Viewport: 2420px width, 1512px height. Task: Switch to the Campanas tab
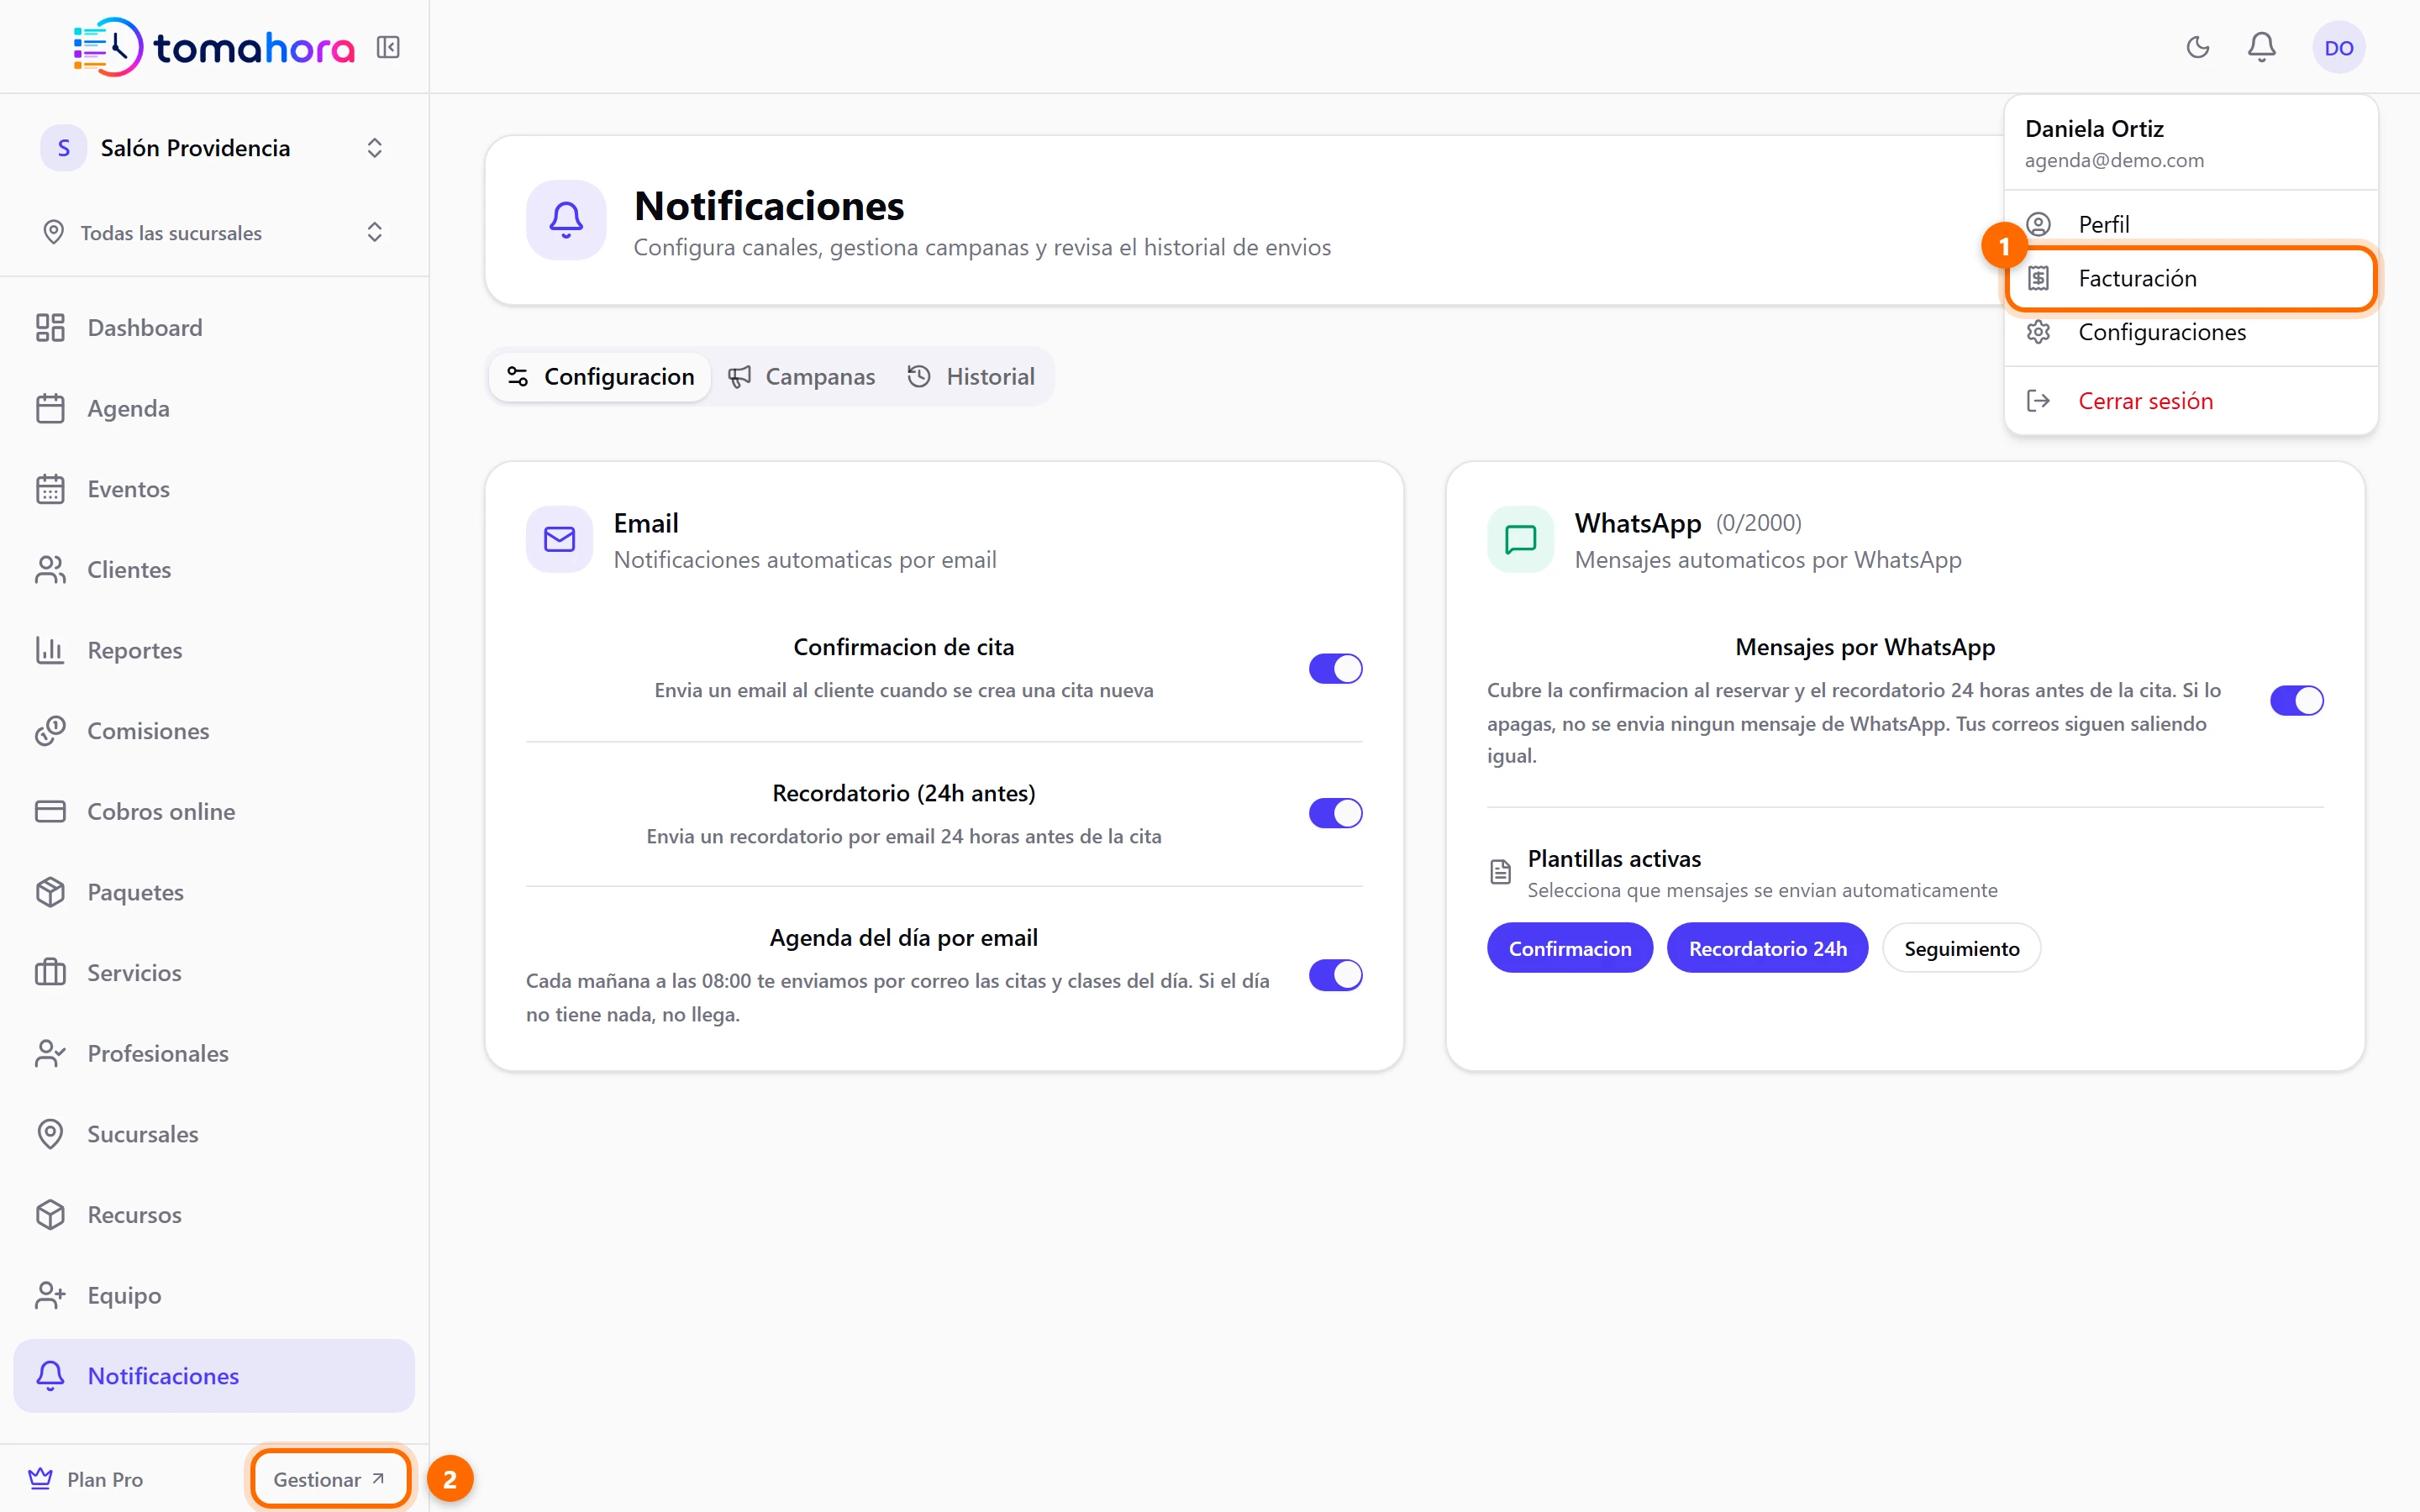[x=801, y=377]
